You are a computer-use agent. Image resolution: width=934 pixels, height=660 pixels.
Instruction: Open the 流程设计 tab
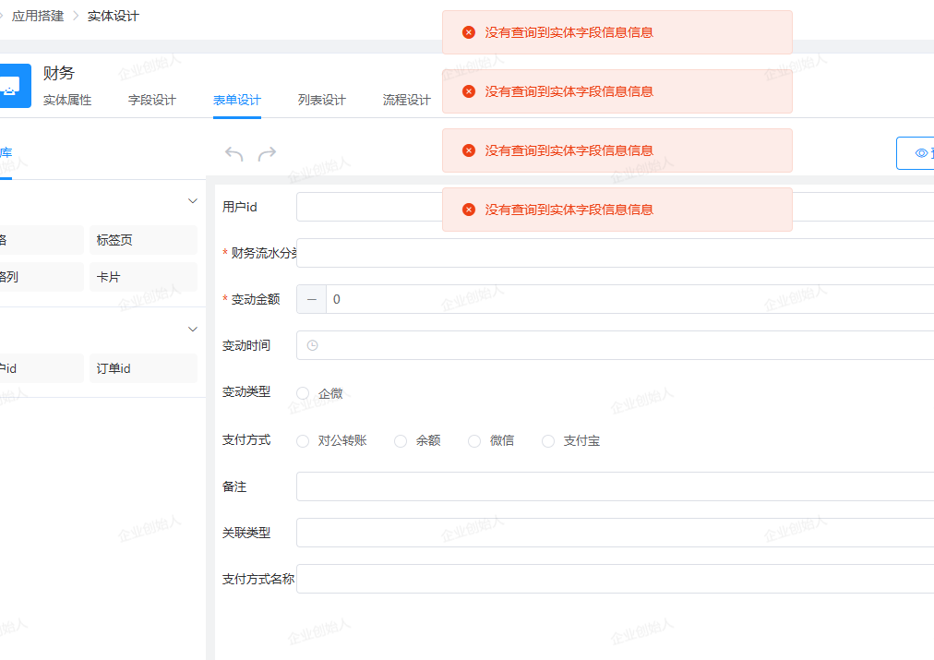tap(406, 100)
